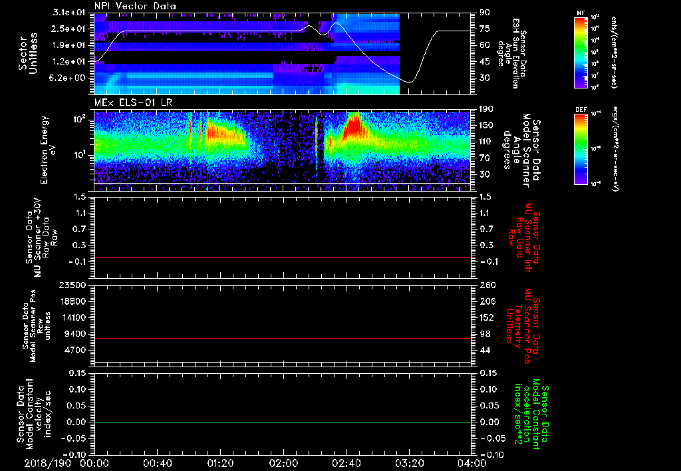Click the "260" telemetry tick label
681x471 pixels.
(x=486, y=285)
